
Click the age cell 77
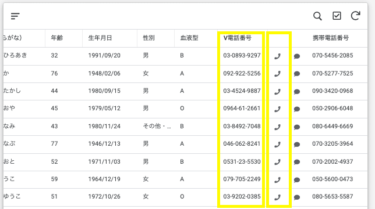coord(54,144)
